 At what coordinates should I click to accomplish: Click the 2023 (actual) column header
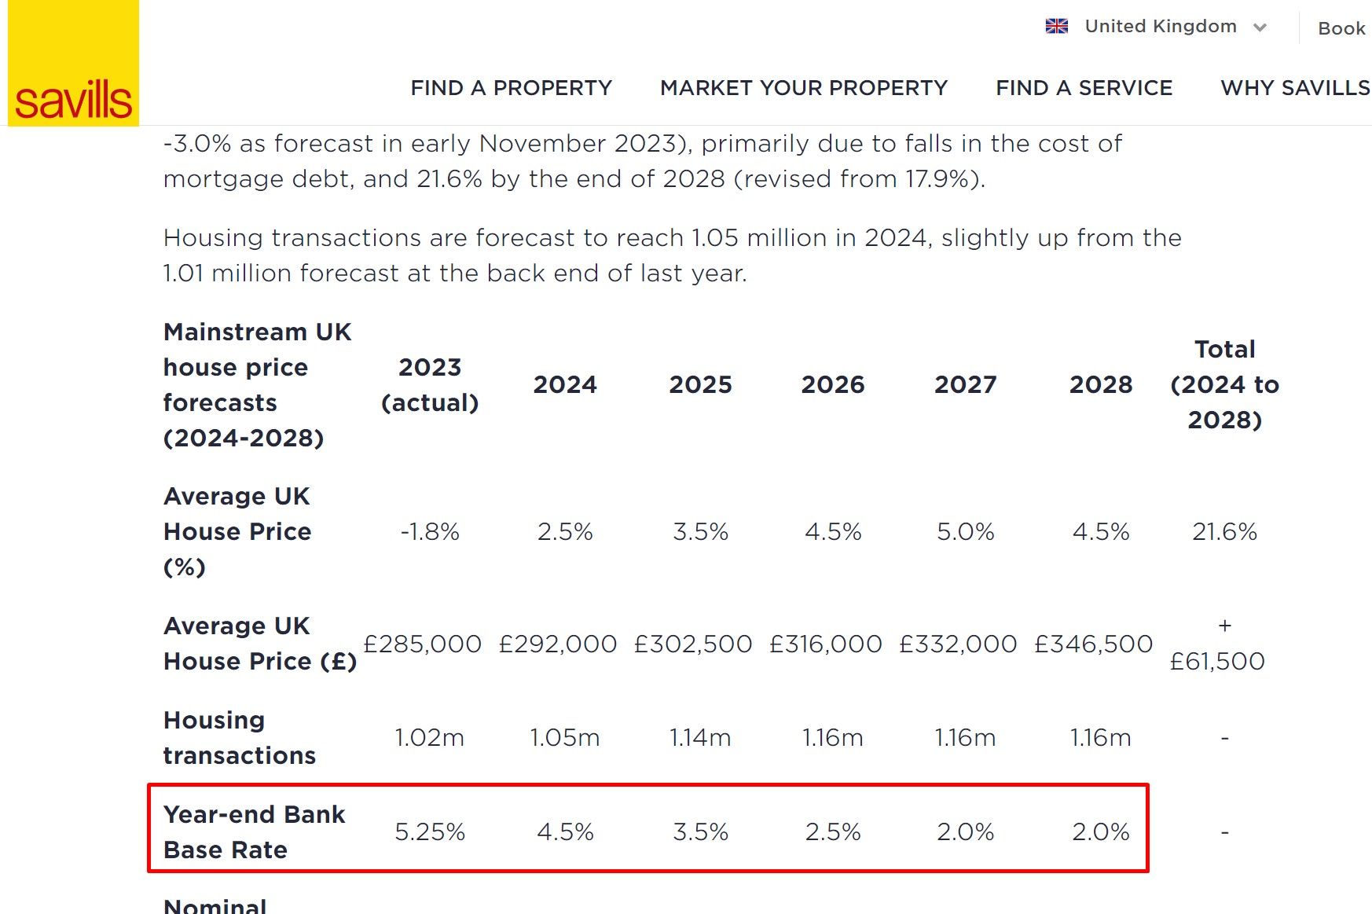pyautogui.click(x=430, y=384)
